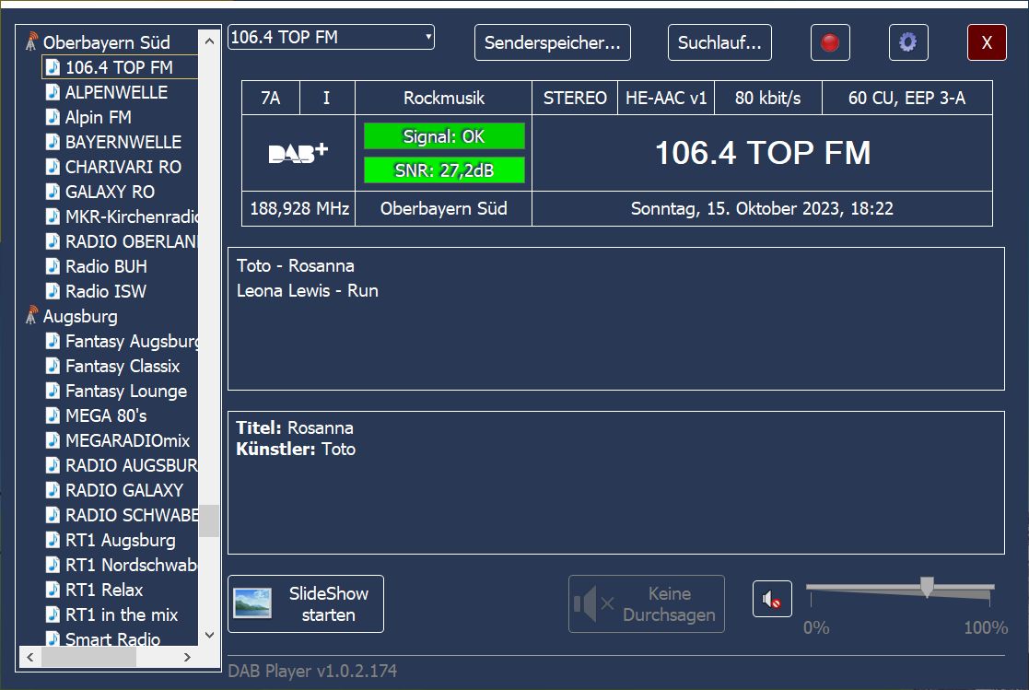This screenshot has height=690, width=1029.
Task: Open settings via the gear icon
Action: pyautogui.click(x=907, y=42)
